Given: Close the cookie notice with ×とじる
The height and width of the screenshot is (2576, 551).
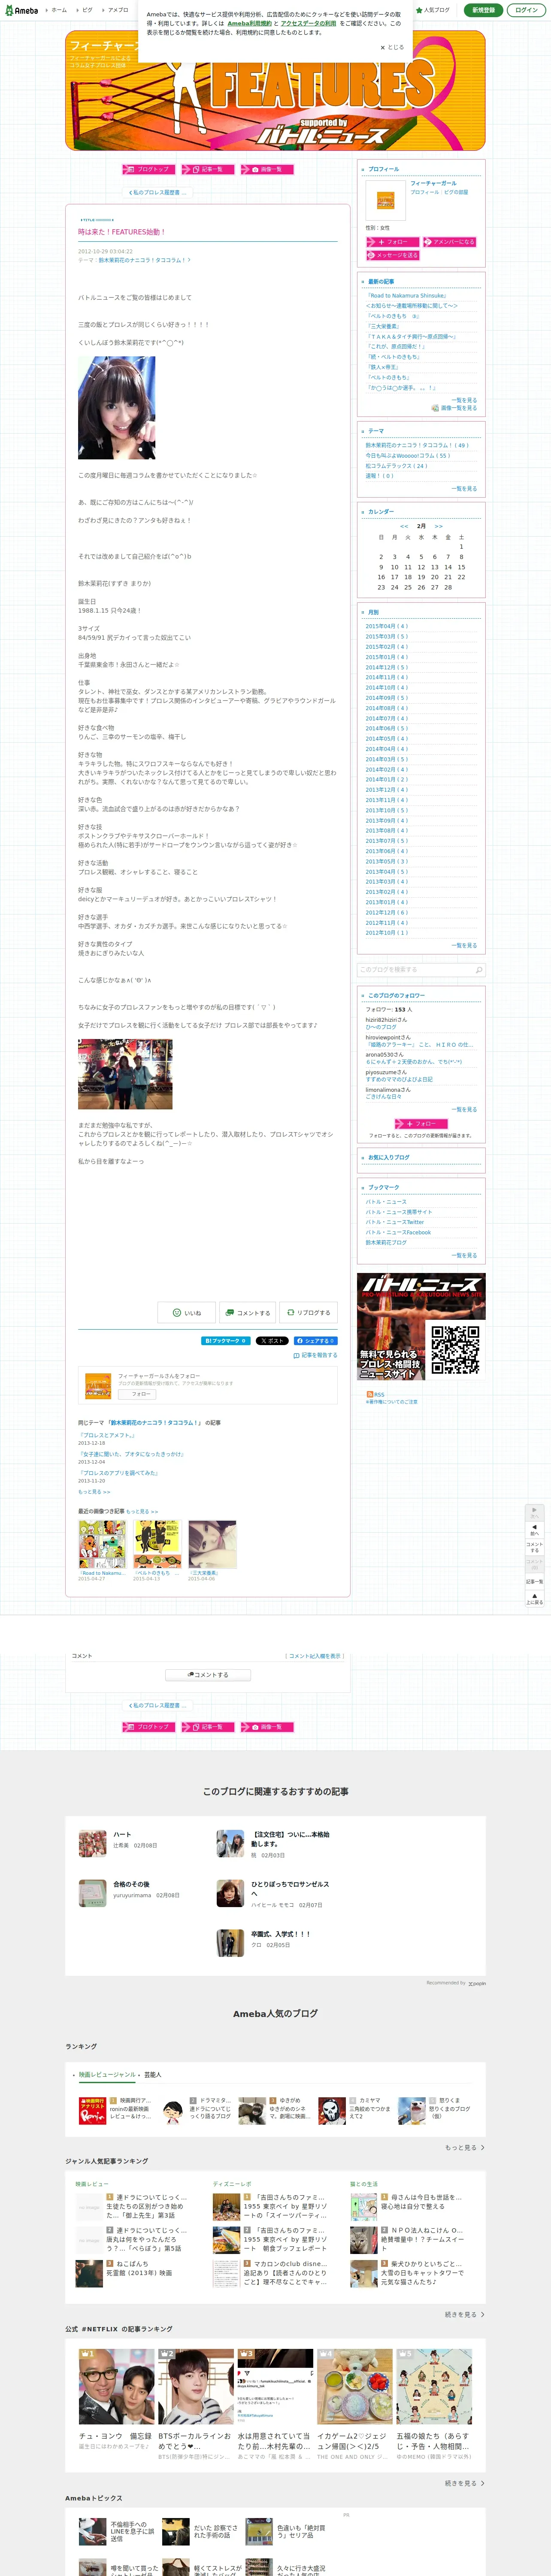Looking at the screenshot, I should [392, 47].
